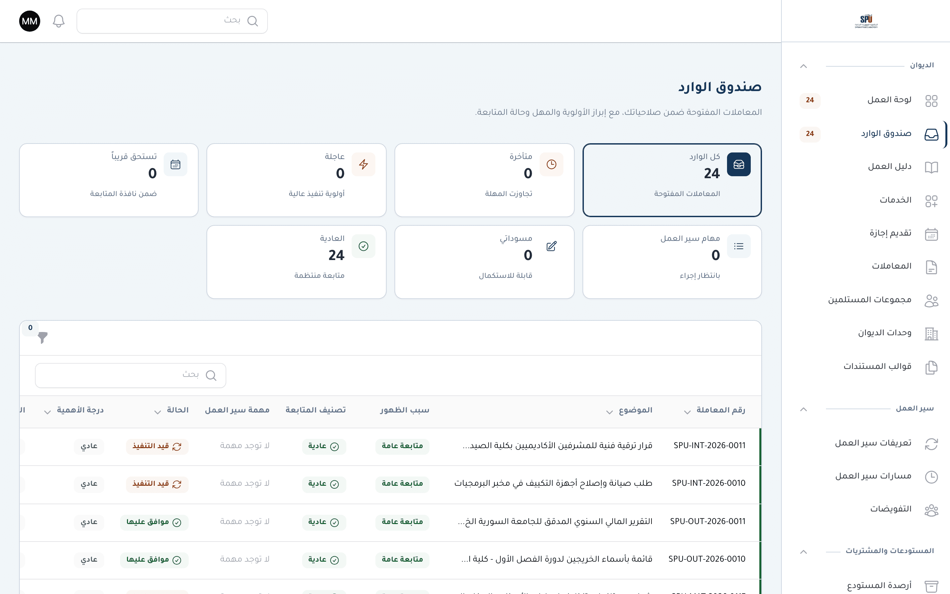The height and width of the screenshot is (594, 950).
Task: Select the تستحق قريباً due-soon card
Action: [x=109, y=180]
